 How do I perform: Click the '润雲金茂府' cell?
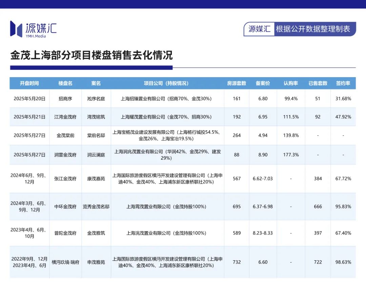point(65,155)
